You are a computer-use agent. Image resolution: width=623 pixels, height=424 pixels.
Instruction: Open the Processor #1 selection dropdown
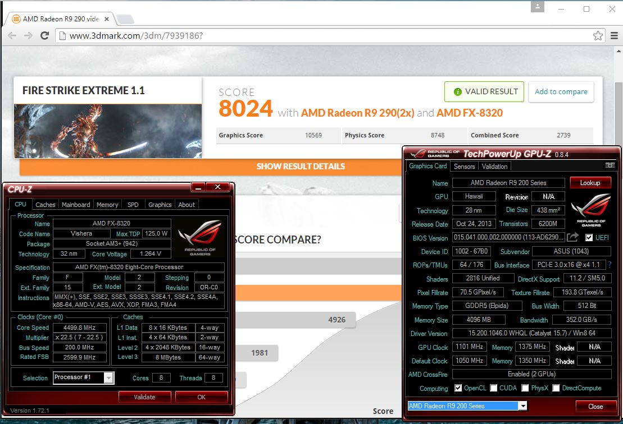(x=108, y=378)
